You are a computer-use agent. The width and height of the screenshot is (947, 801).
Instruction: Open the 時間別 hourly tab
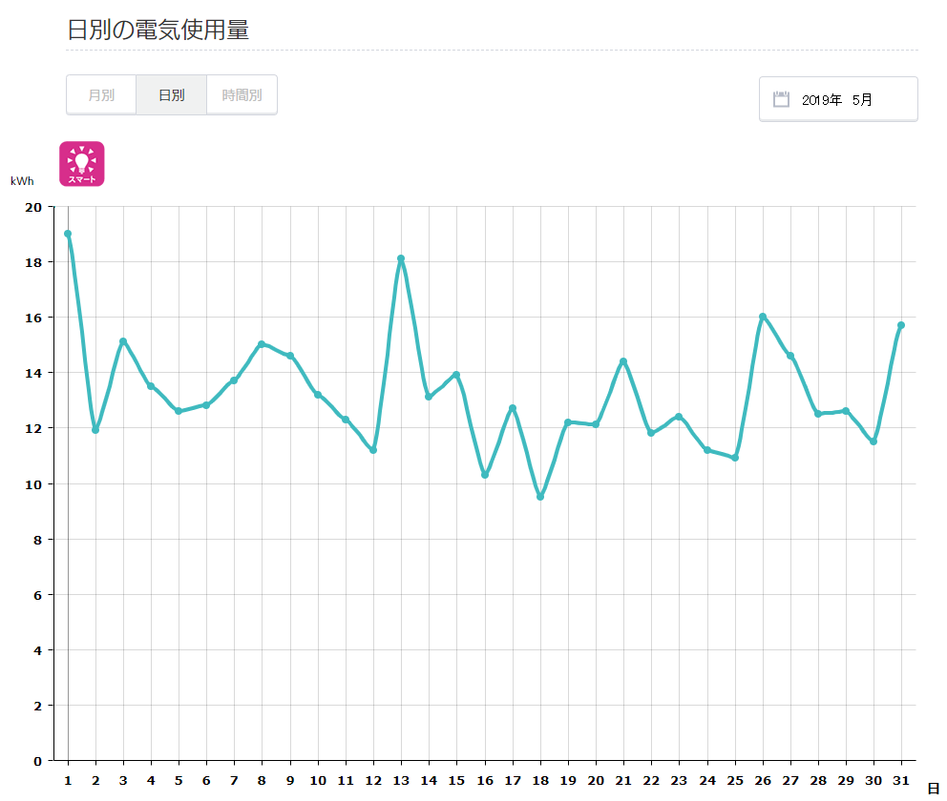click(x=242, y=95)
